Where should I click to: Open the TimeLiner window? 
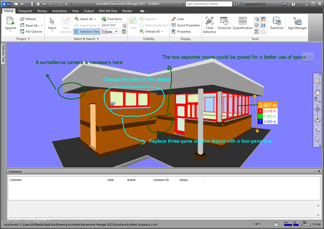tap(224, 23)
